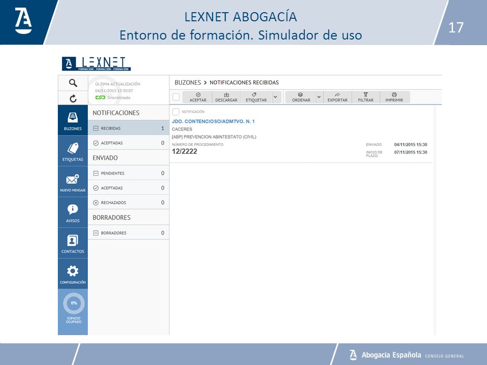Open the Avisos section

tap(73, 212)
